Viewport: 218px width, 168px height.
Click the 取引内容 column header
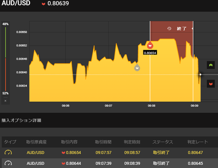pyautogui.click(x=69, y=142)
